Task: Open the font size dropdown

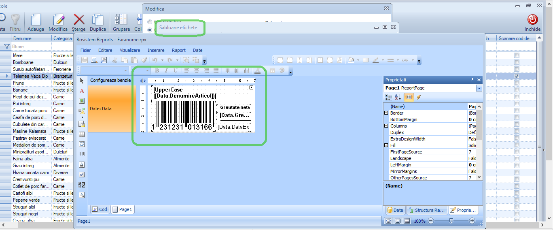Action: [147, 70]
